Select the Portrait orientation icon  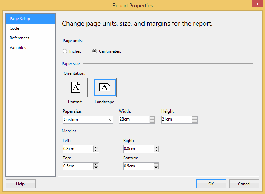pos(76,87)
